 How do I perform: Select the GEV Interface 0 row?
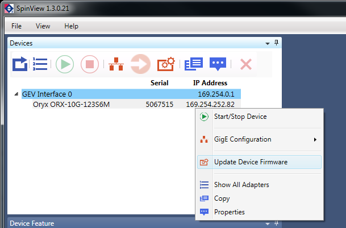(131, 94)
